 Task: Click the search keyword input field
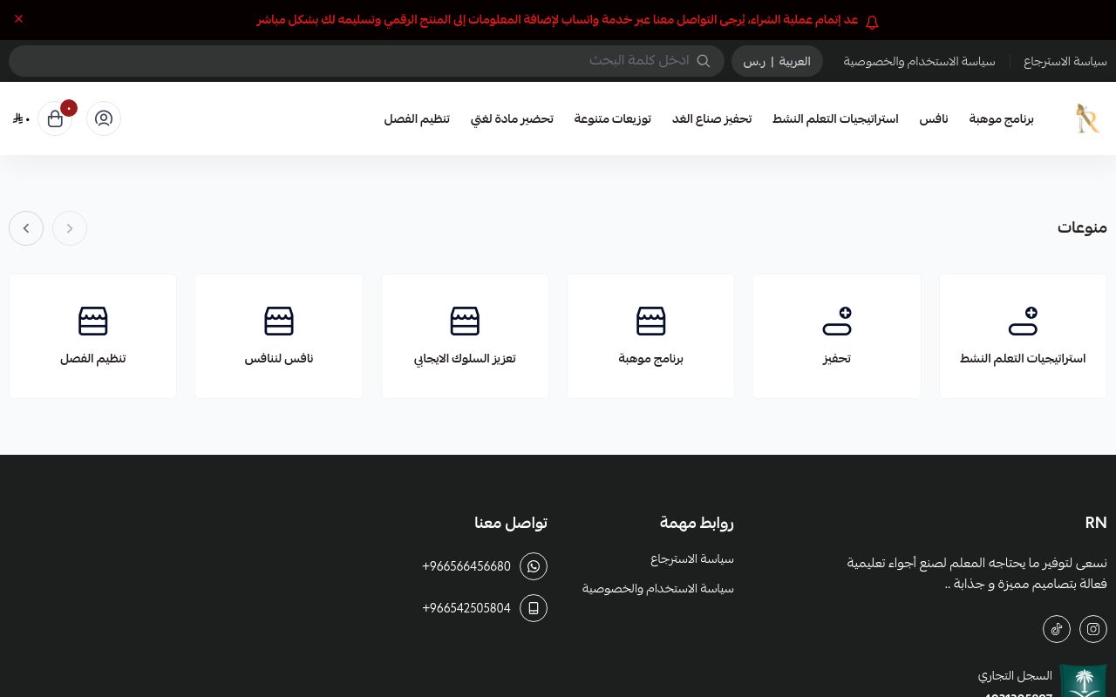pyautogui.click(x=366, y=61)
